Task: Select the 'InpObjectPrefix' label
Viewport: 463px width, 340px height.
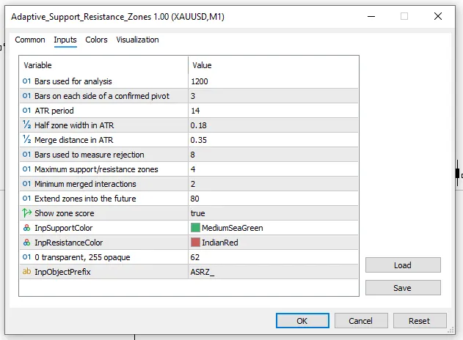Action: pyautogui.click(x=62, y=272)
